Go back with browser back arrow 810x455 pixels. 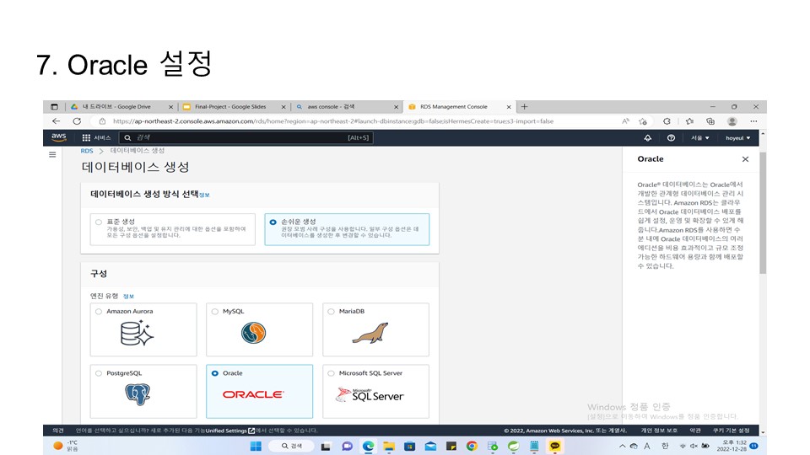pos(56,121)
